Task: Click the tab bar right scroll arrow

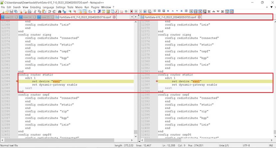Action: pyautogui.click(x=136, y=17)
